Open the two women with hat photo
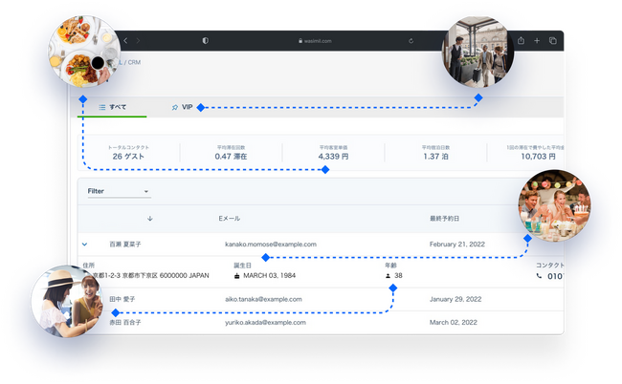This screenshot has width=622, height=384. [67, 301]
